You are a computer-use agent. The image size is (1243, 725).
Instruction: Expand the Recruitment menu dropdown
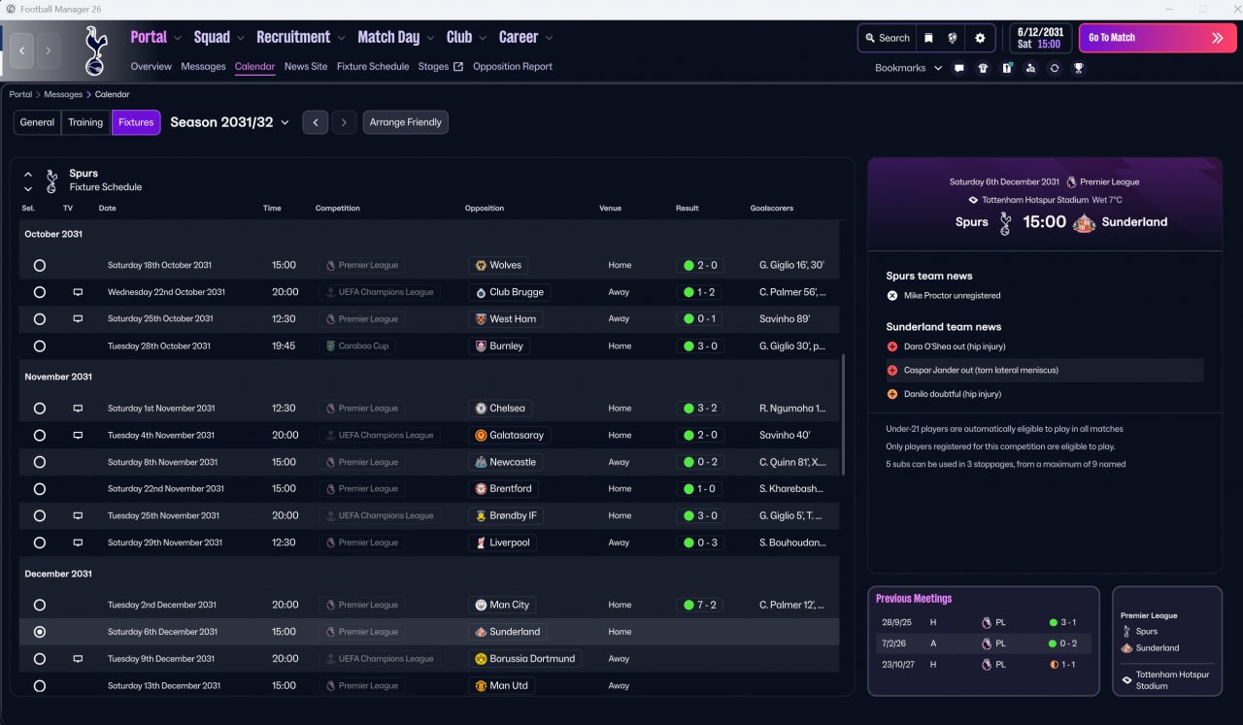[x=341, y=38]
